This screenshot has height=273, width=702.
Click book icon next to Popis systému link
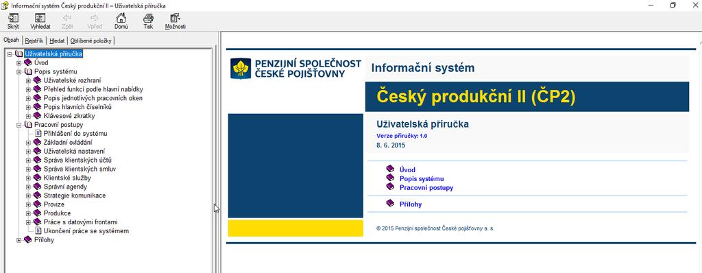[390, 178]
